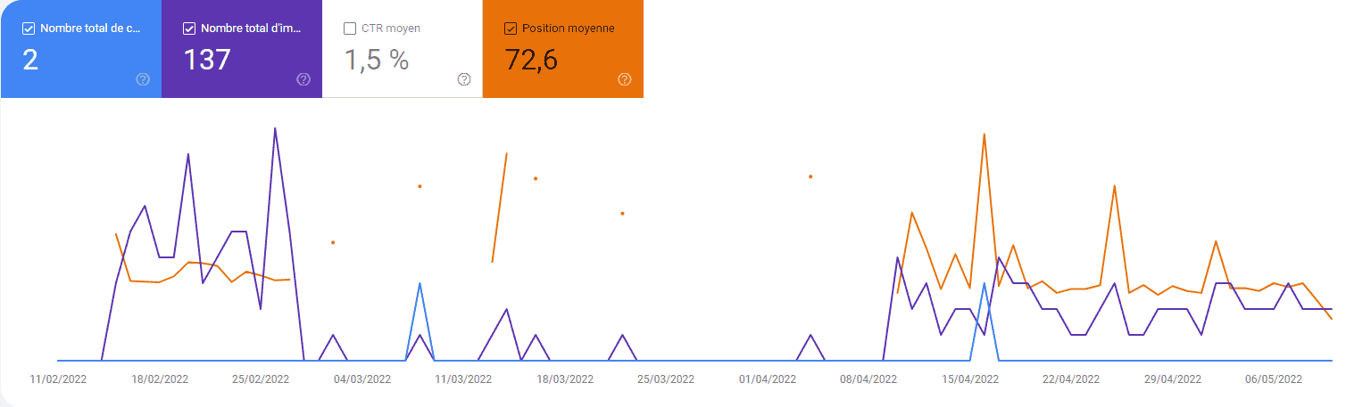Click the 11/02/2022 axis date
This screenshot has height=407, width=1346.
pos(58,379)
